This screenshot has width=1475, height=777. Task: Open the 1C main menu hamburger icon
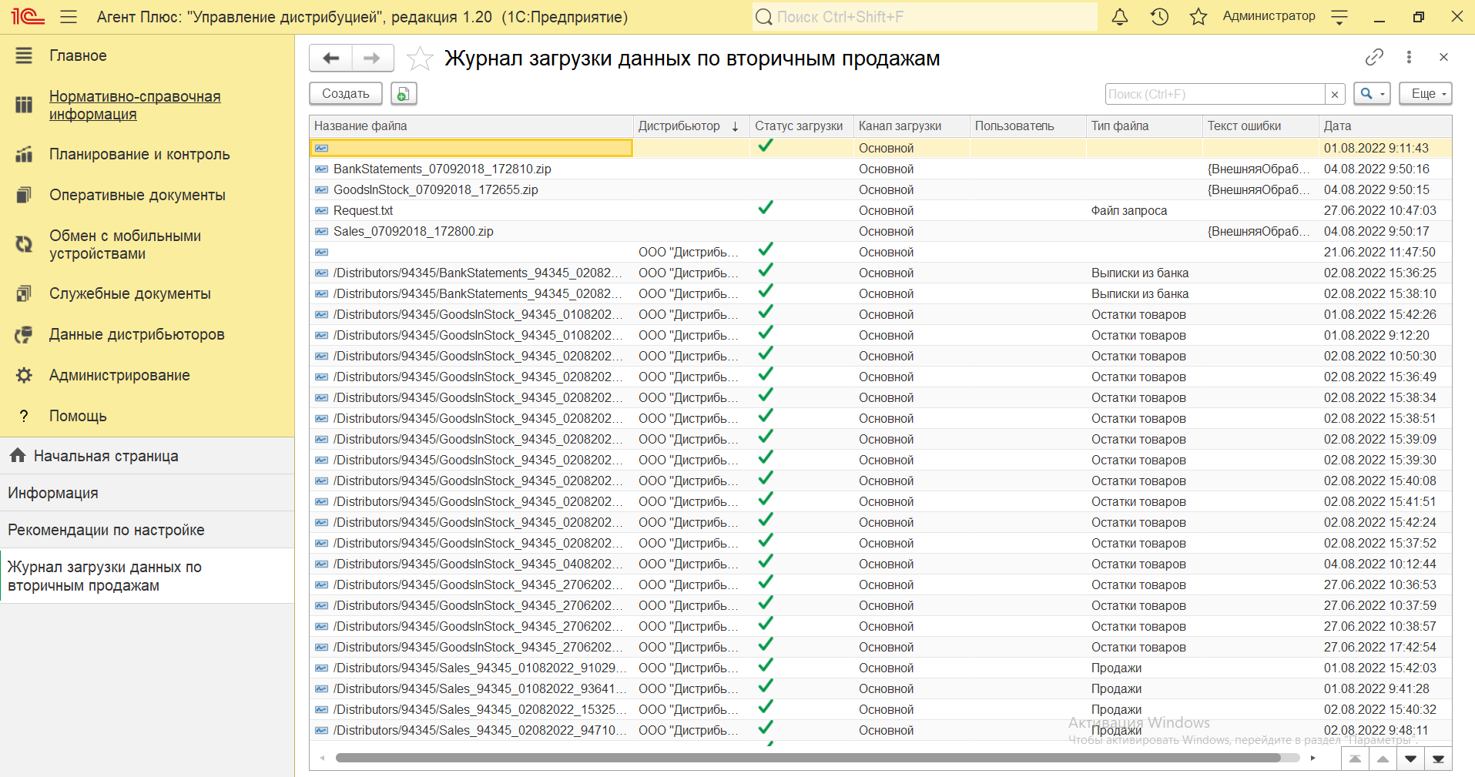(x=69, y=16)
